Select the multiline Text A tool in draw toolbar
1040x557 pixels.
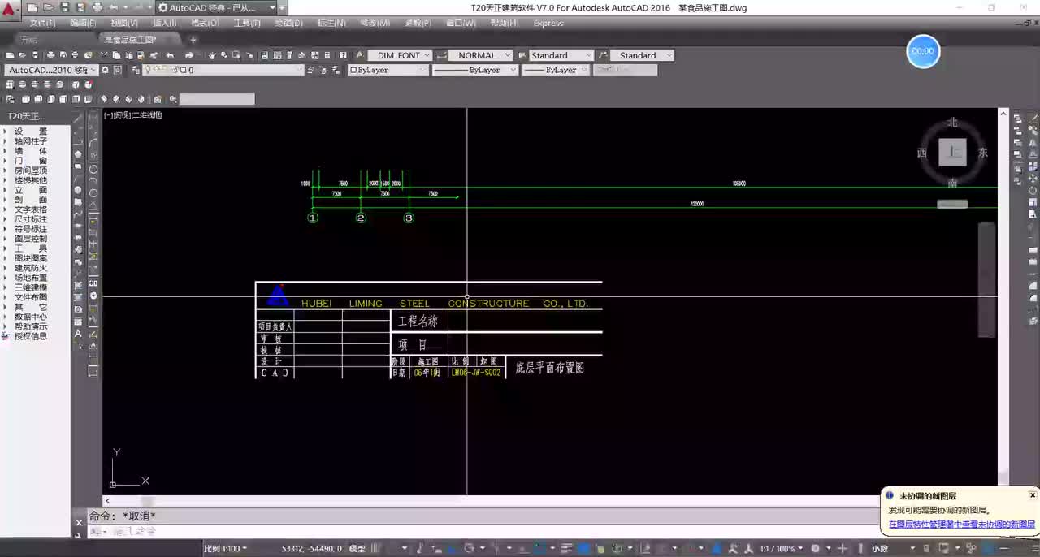point(78,333)
